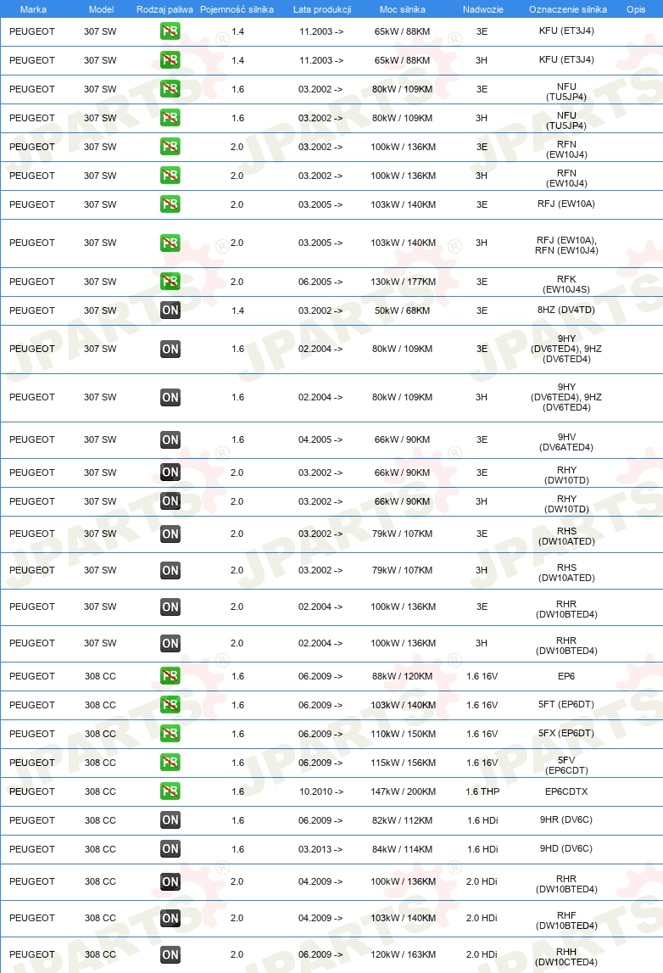The height and width of the screenshot is (973, 663).
Task: Click the Model column header
Action: click(x=101, y=9)
